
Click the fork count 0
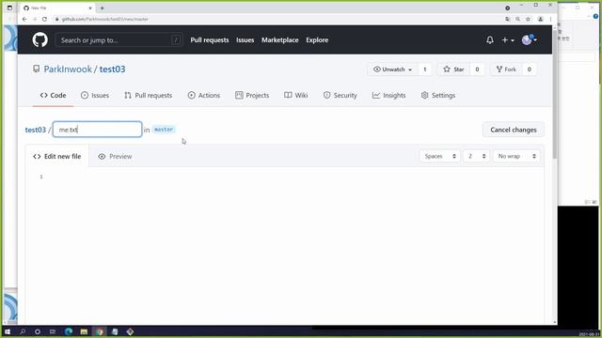529,69
